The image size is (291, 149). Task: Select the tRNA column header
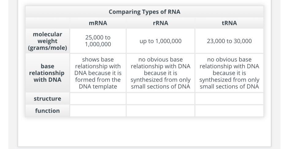click(x=229, y=23)
